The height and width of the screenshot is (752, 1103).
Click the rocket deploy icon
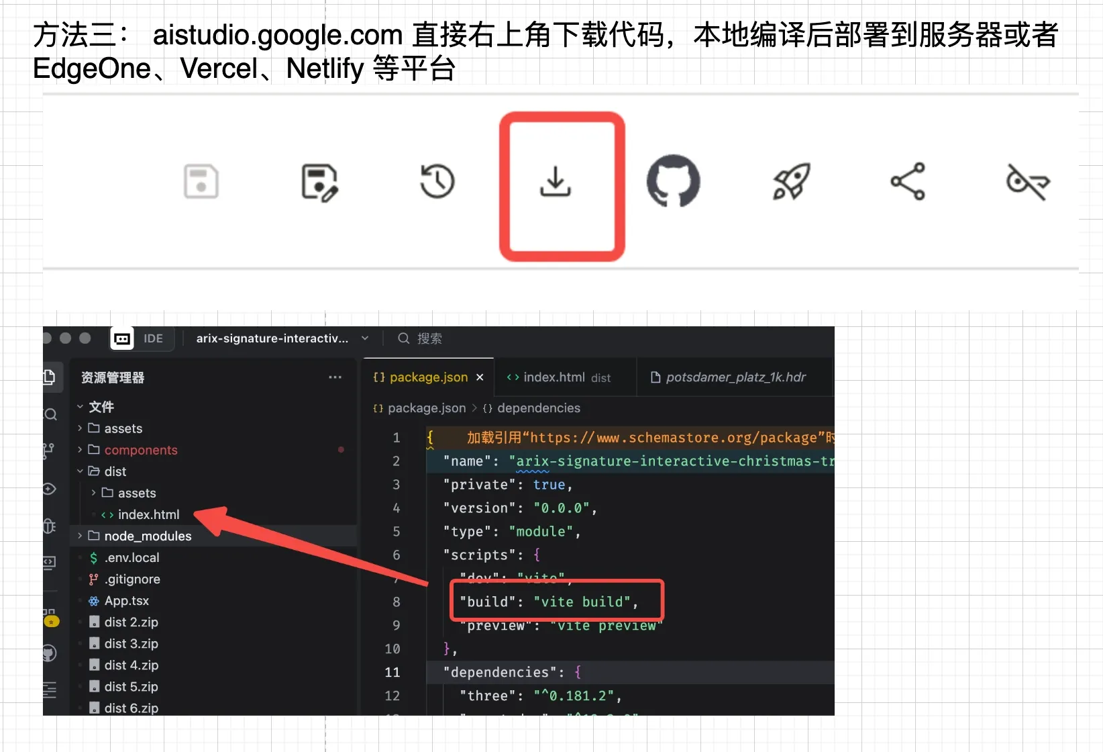(791, 182)
